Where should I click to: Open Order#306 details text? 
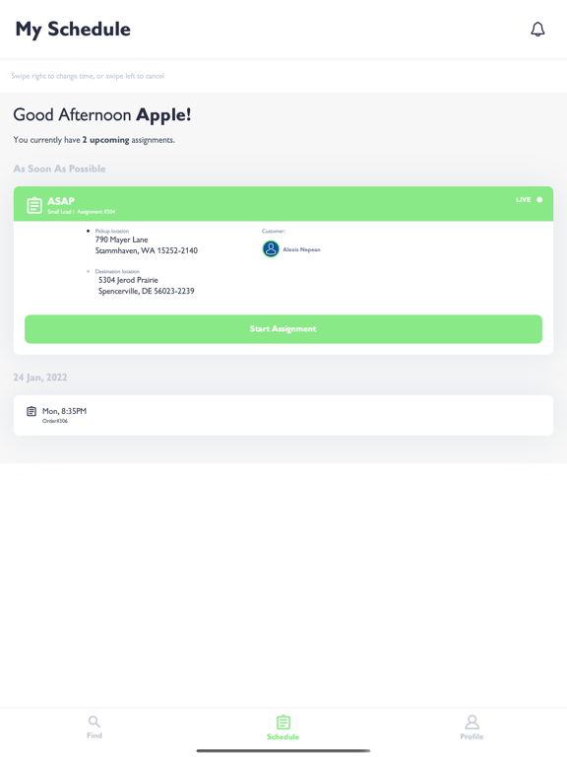tap(55, 421)
